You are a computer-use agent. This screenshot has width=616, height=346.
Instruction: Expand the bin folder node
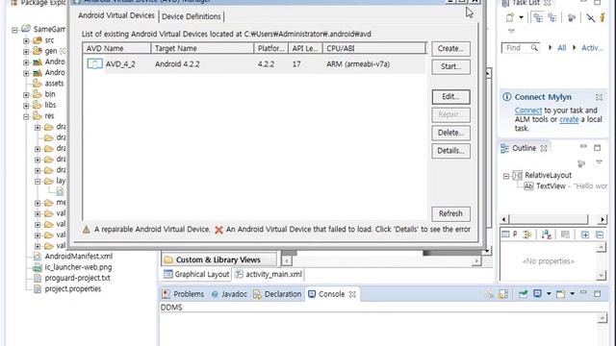pyautogui.click(x=26, y=94)
